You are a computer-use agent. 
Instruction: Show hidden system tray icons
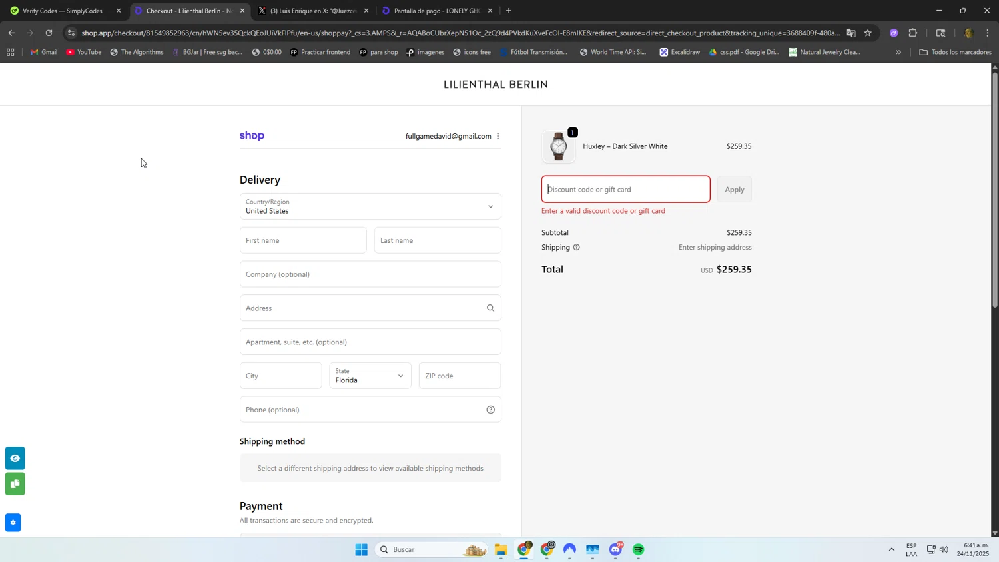pos(891,549)
